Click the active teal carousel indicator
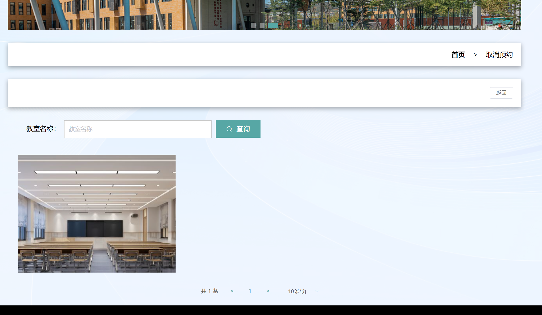This screenshot has height=315, width=542. 273,26
